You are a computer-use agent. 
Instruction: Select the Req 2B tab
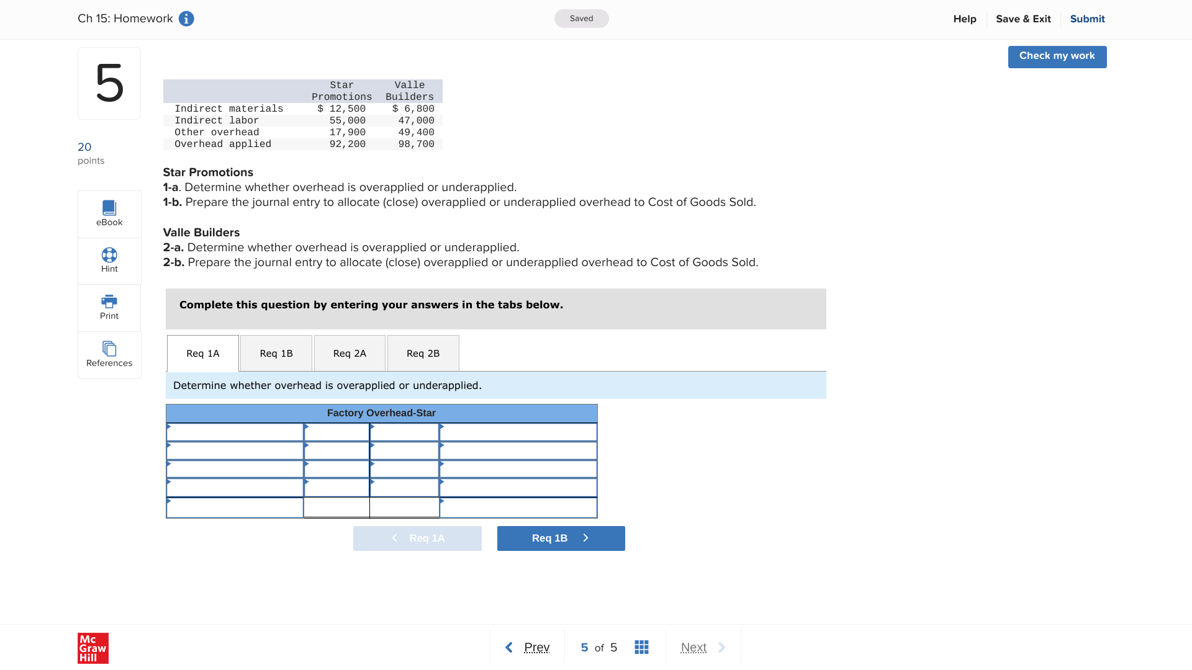coord(423,354)
